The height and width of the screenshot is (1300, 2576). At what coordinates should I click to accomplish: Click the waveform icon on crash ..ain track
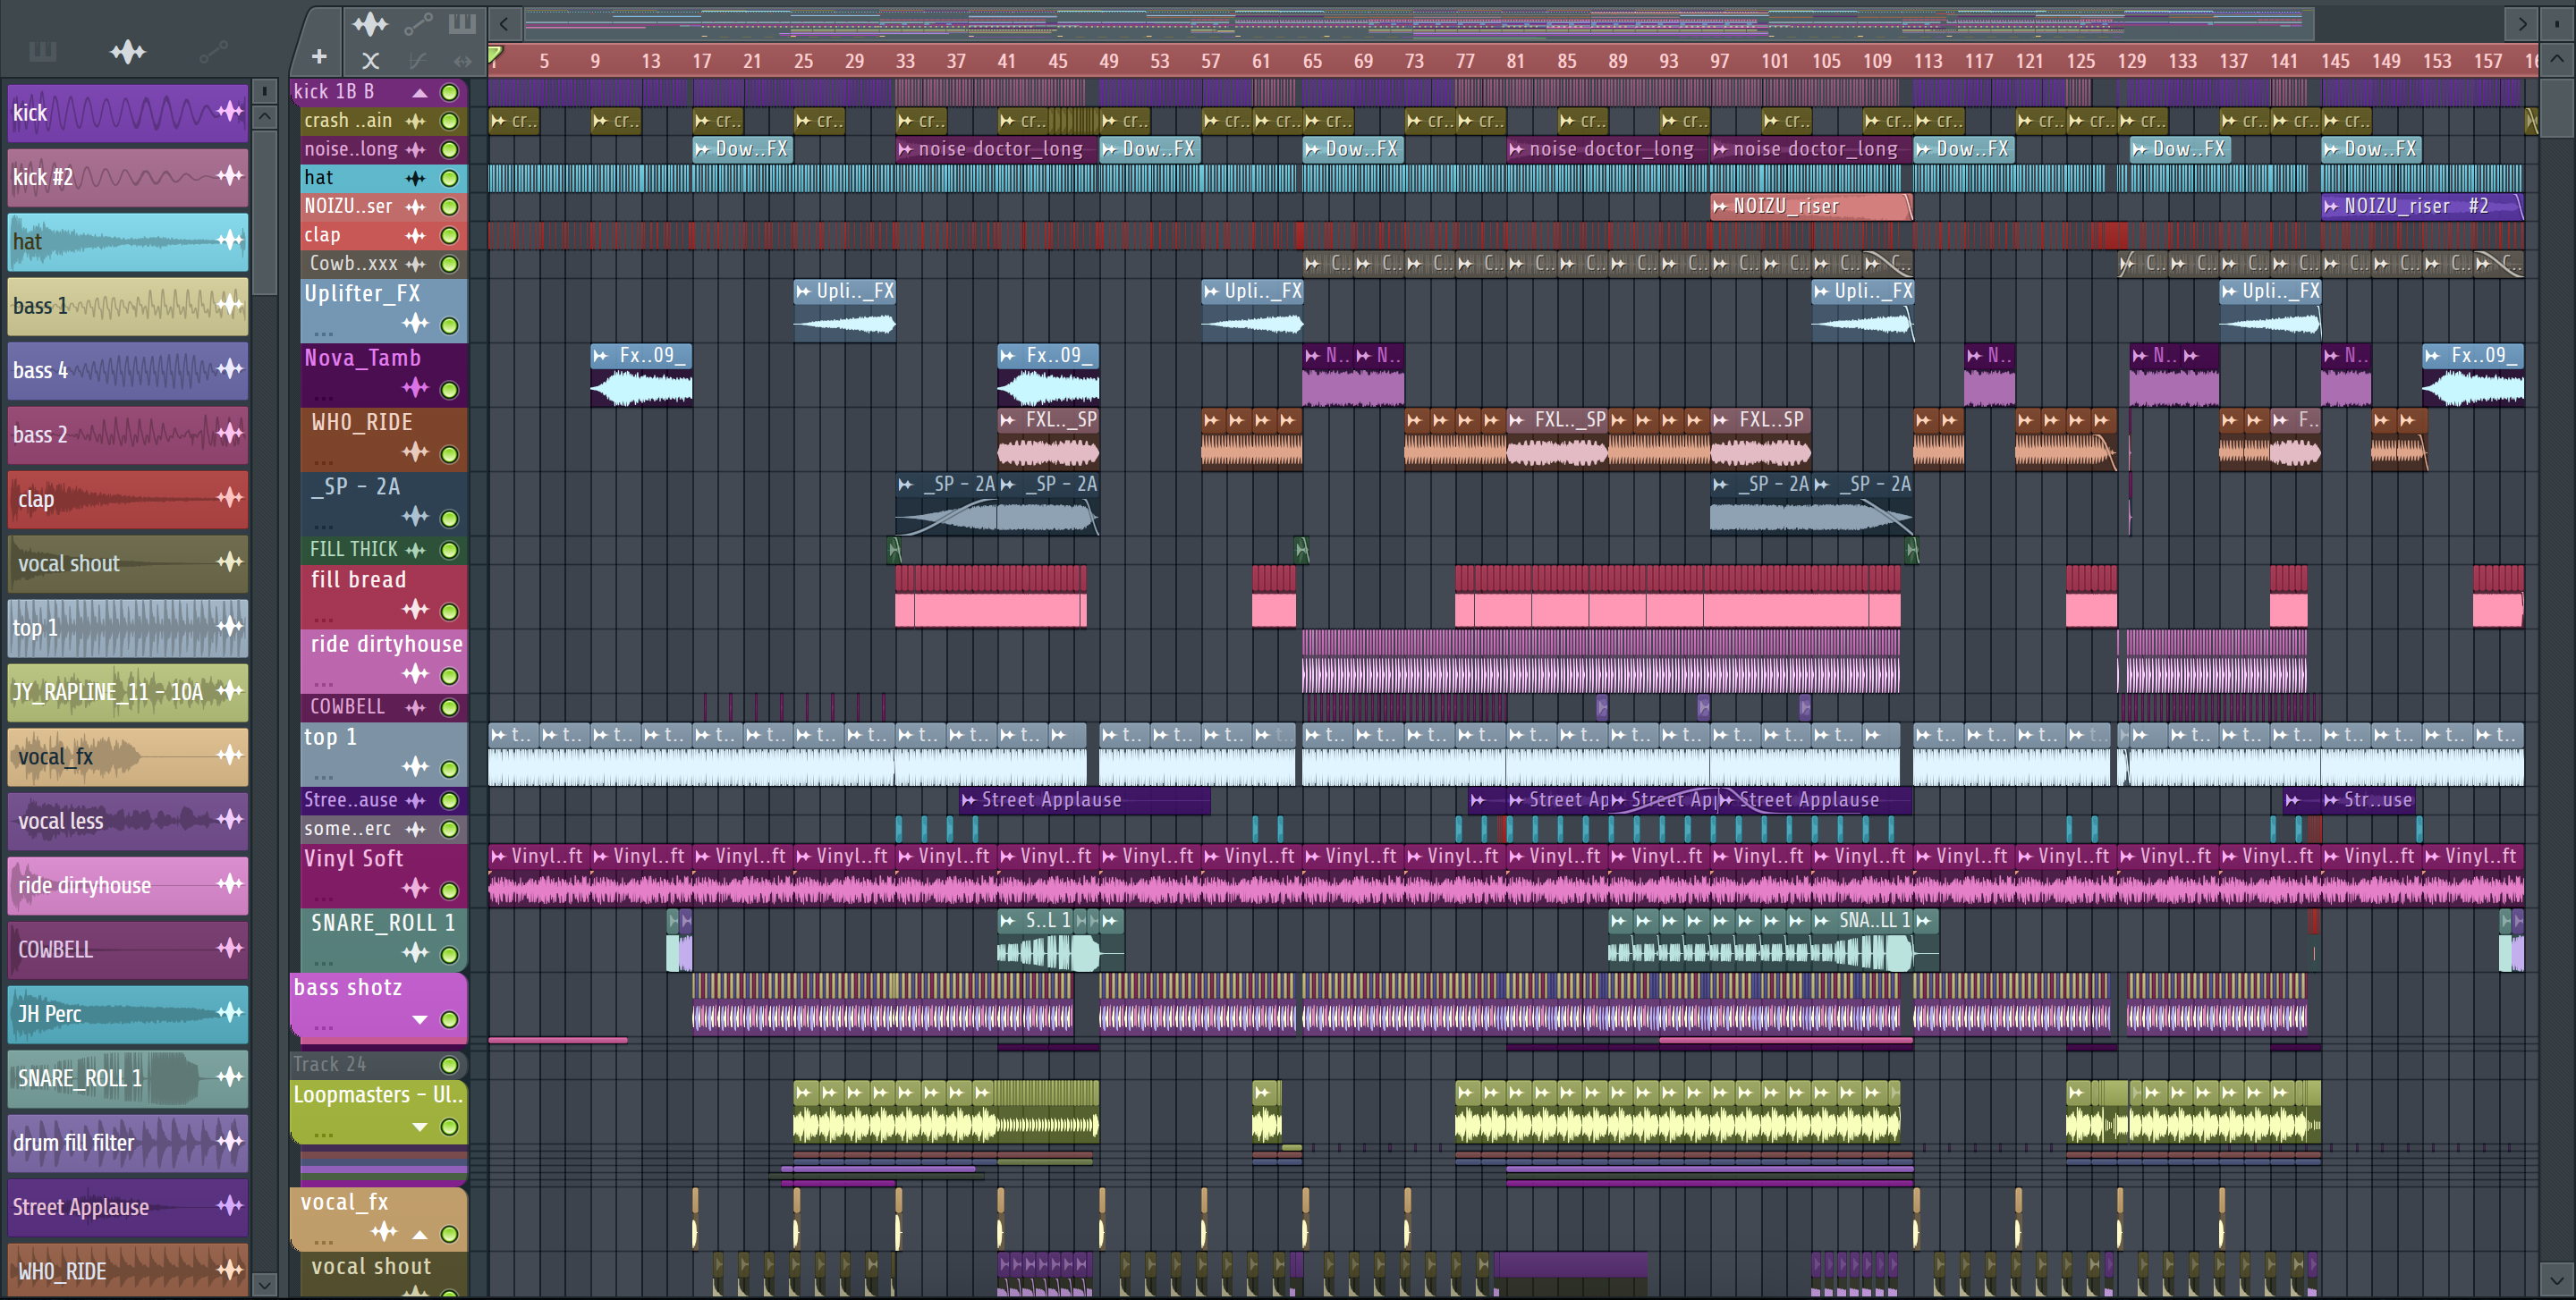coord(415,121)
